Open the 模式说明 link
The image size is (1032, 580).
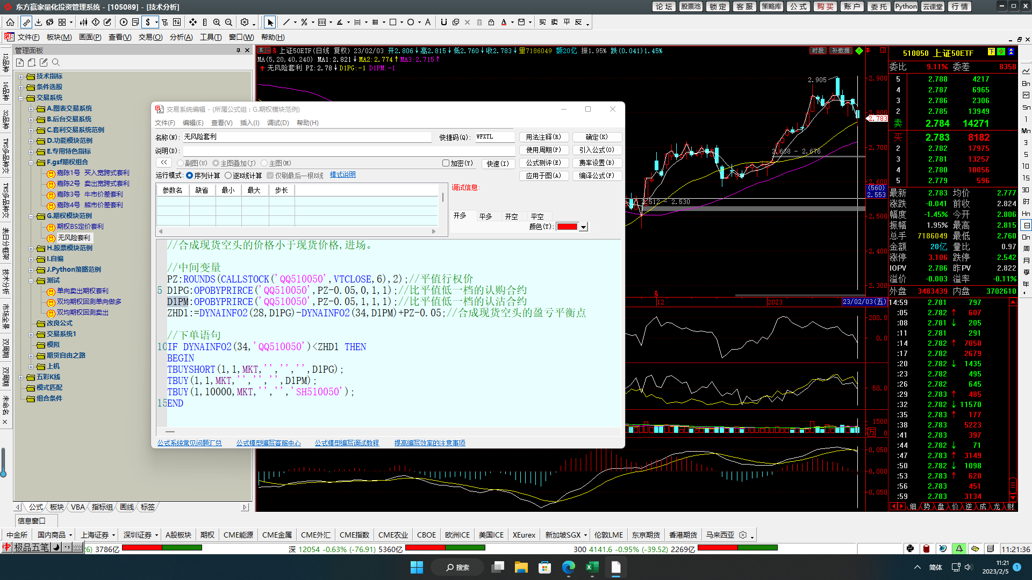342,175
